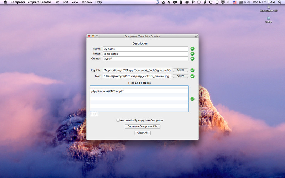Open the File menu

click(57, 2)
